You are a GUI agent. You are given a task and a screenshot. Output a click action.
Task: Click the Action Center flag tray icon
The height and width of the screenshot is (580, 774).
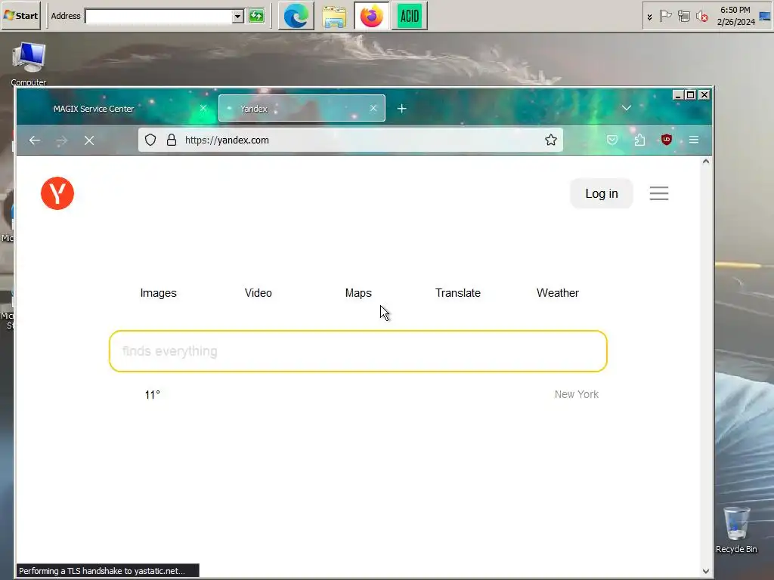pos(666,17)
